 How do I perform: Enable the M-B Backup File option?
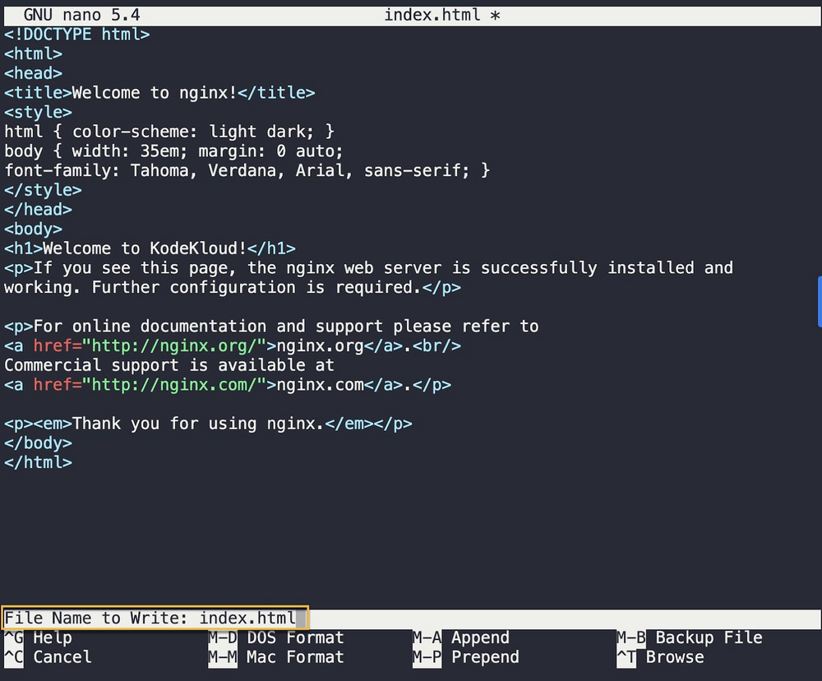pos(690,637)
